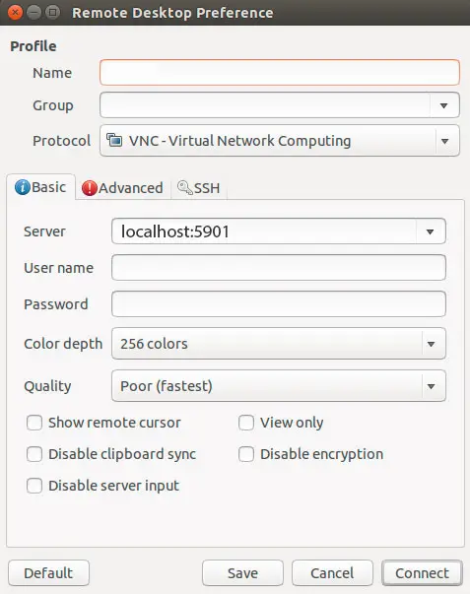Minimize the Remote Desktop Preference window
Image resolution: width=470 pixels, height=594 pixels.
point(34,13)
